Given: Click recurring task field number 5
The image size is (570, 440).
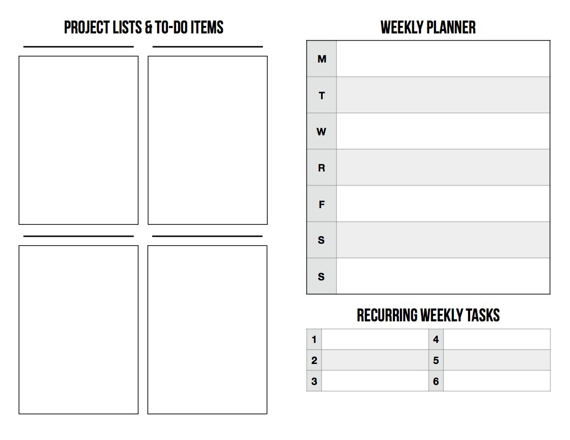Looking at the screenshot, I should point(497,360).
